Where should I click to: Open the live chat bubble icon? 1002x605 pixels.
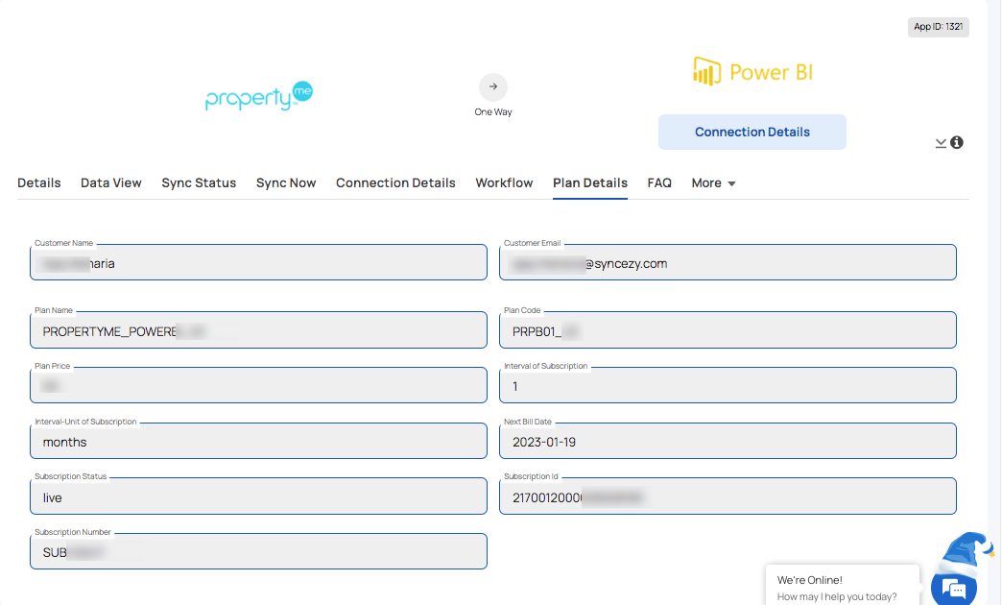(953, 589)
